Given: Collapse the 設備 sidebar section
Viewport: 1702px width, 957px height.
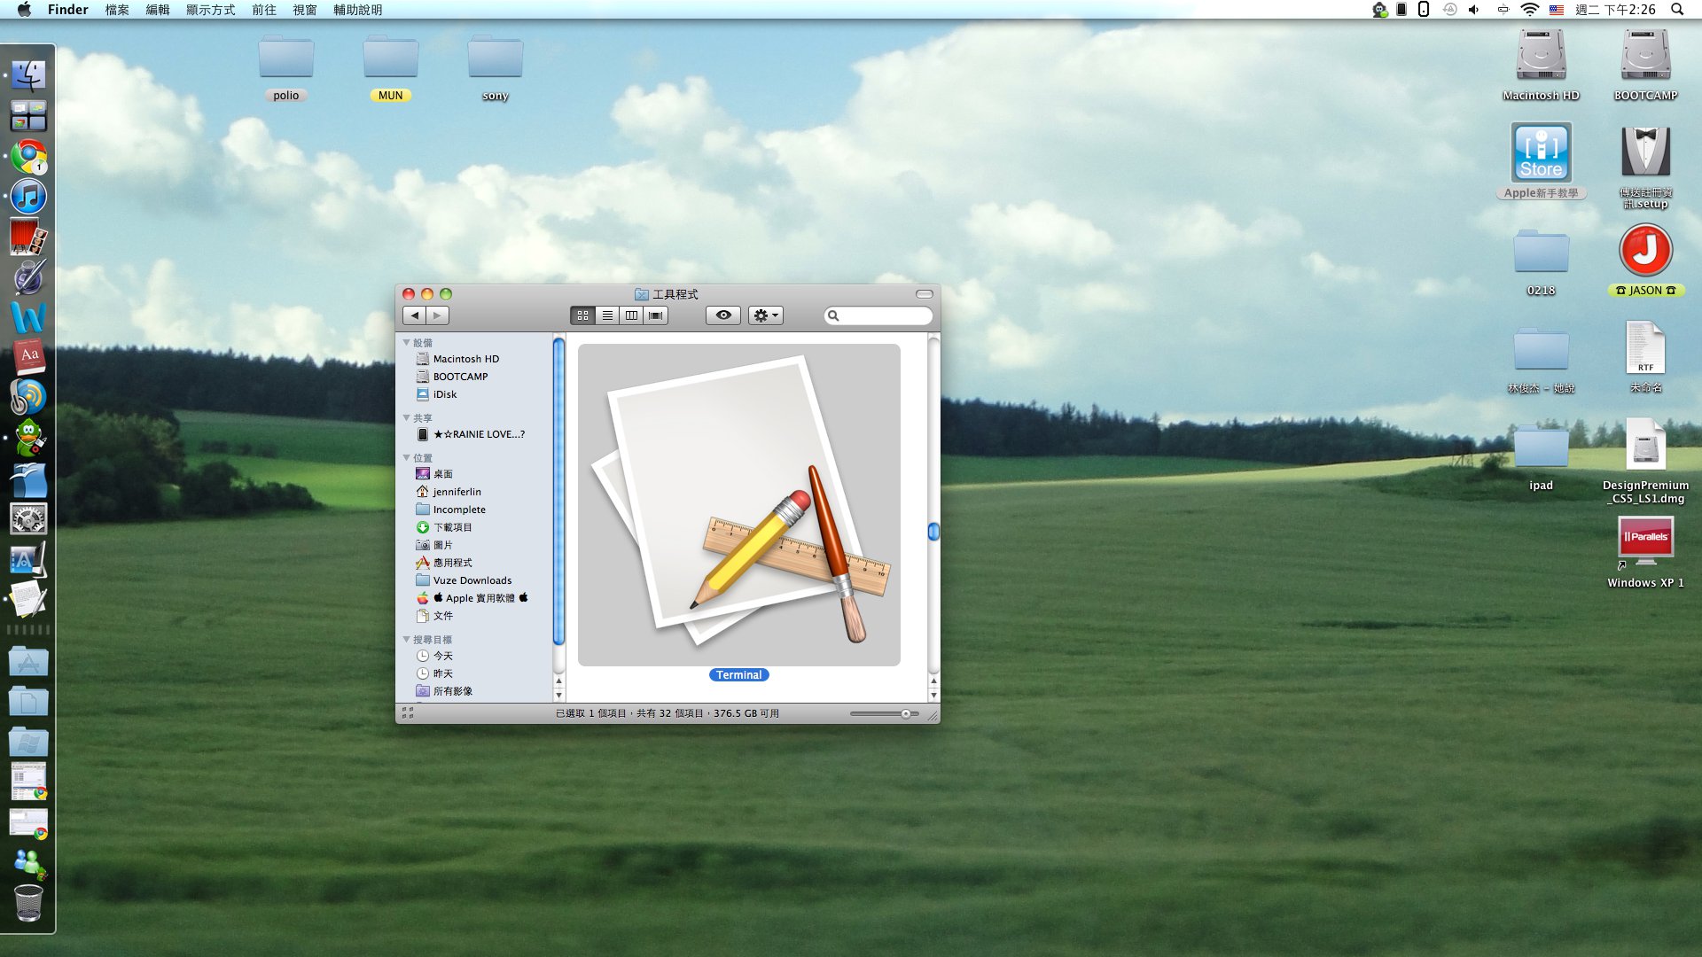Looking at the screenshot, I should [x=407, y=343].
